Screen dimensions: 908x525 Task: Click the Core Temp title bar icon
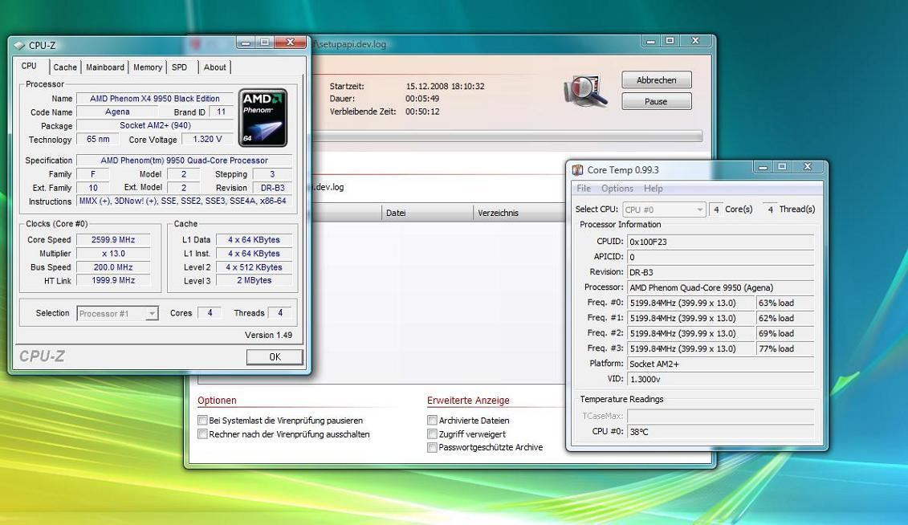tap(577, 169)
